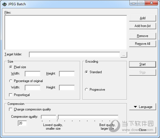The image size is (160, 138).
Task: Open the Language dropdown menu
Action: point(142,107)
